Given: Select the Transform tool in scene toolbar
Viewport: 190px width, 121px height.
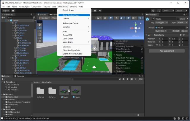Looking at the screenshot, I should point(39,41).
